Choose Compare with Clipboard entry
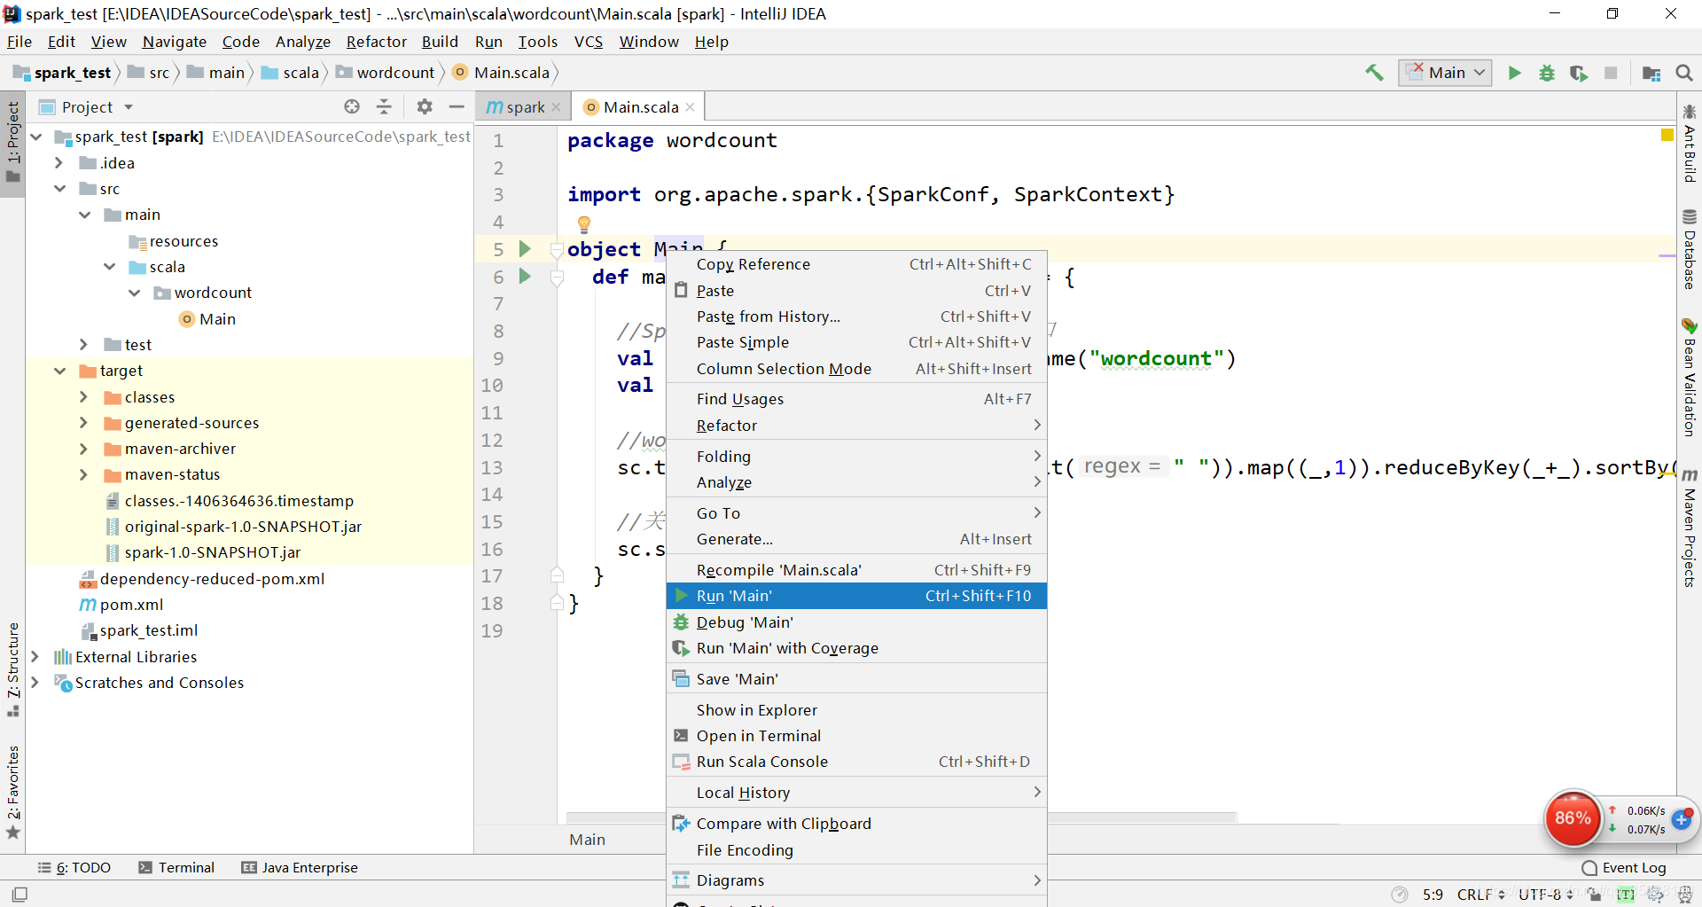The width and height of the screenshot is (1702, 907). point(856,824)
